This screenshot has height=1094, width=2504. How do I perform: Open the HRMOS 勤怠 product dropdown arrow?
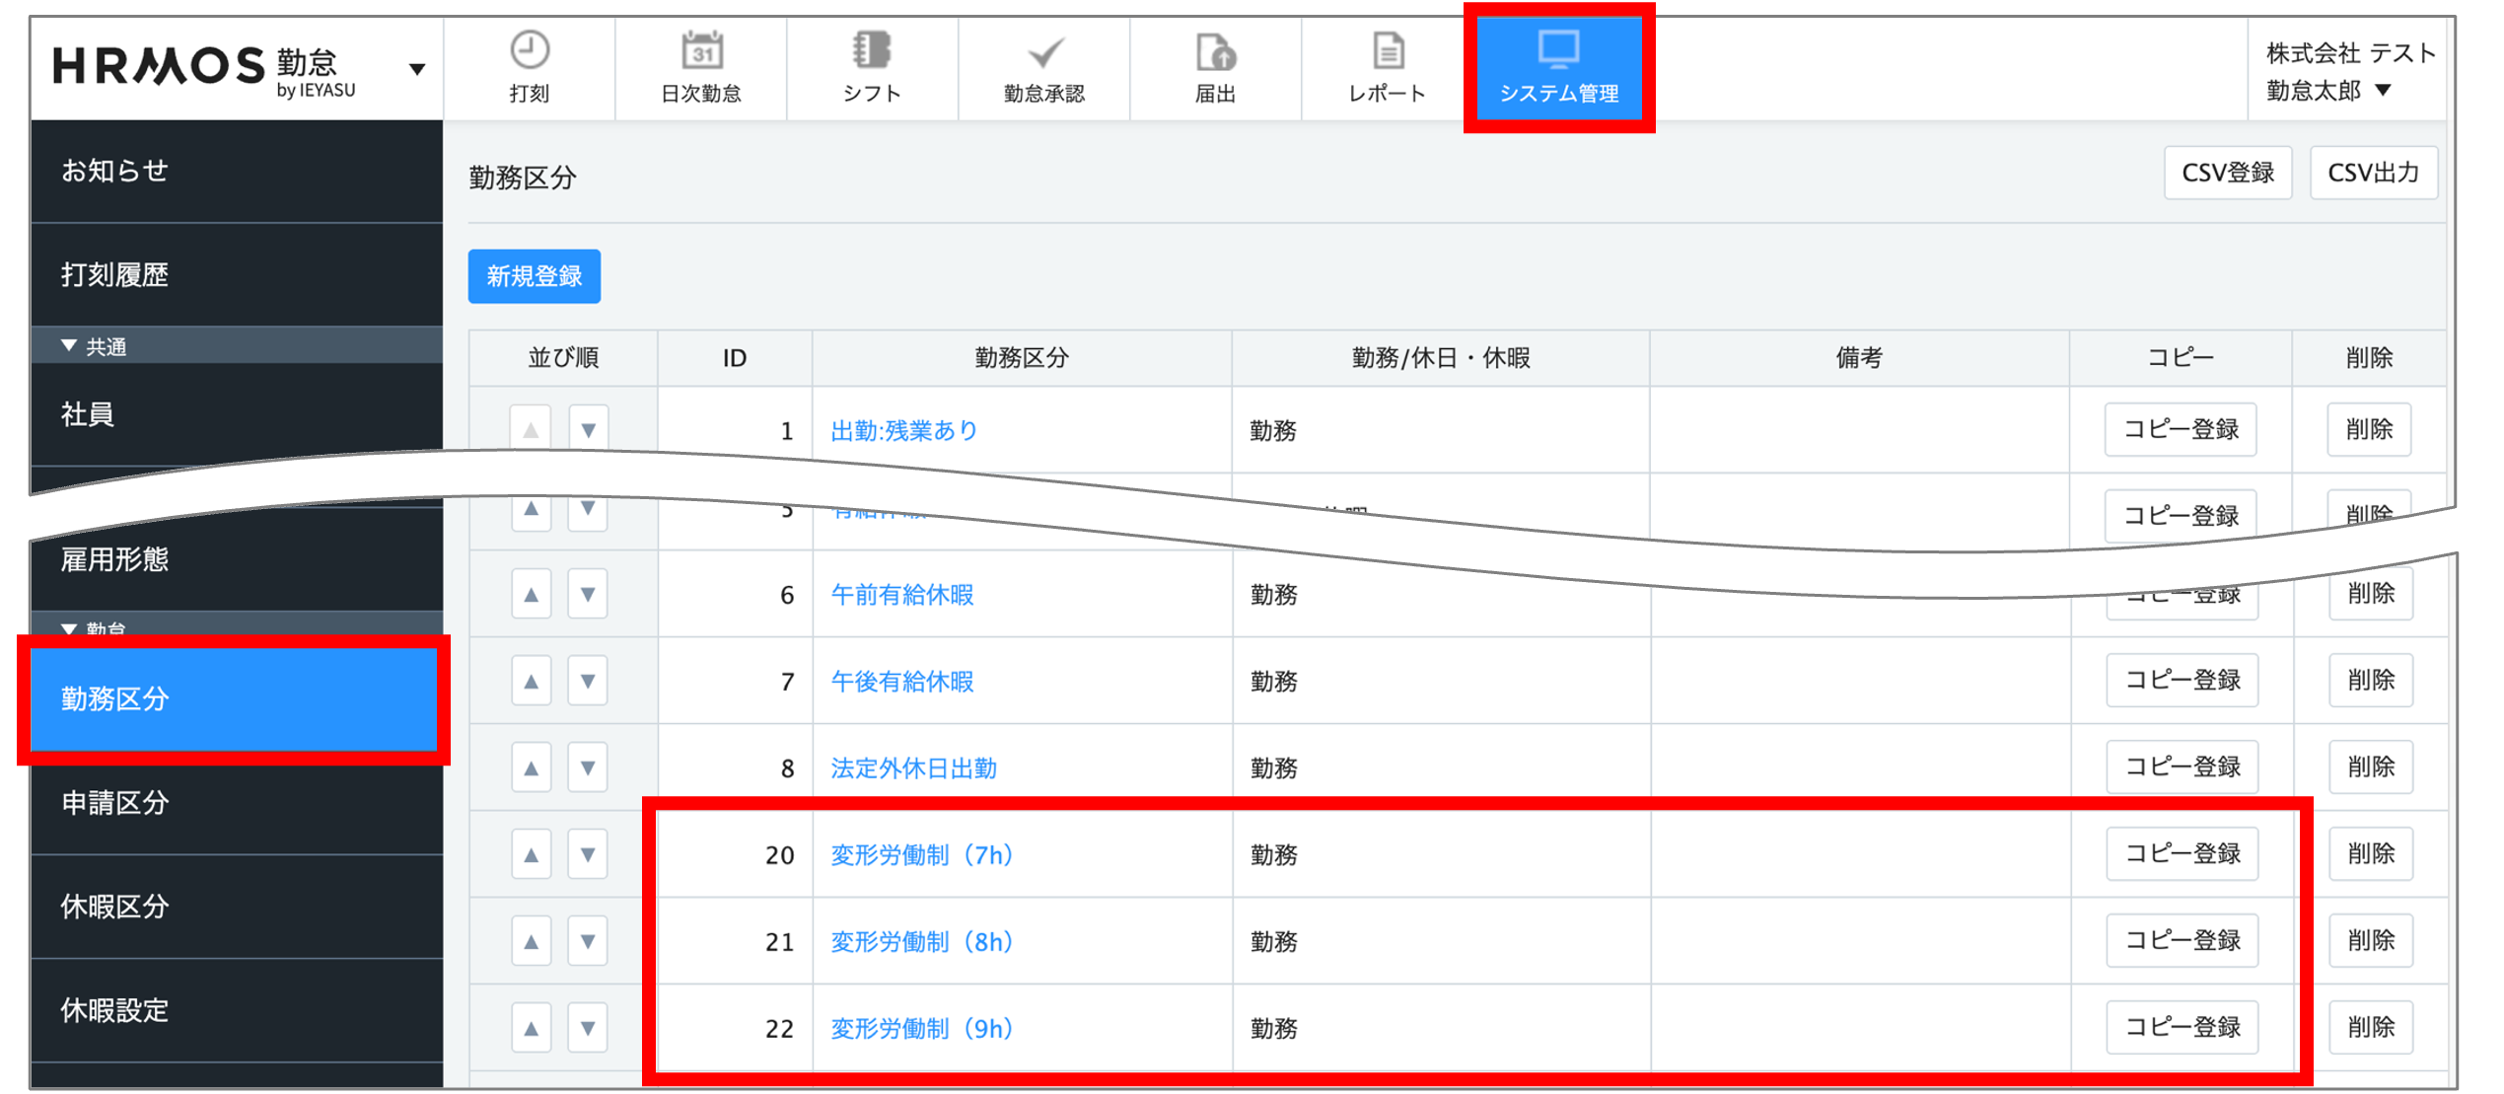[417, 69]
